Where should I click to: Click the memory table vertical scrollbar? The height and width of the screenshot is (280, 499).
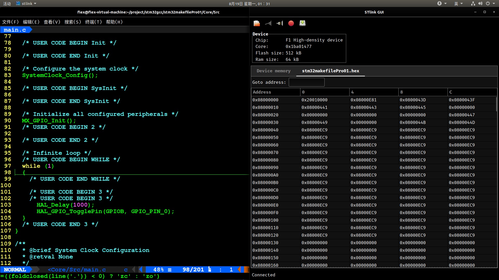tap(496, 104)
